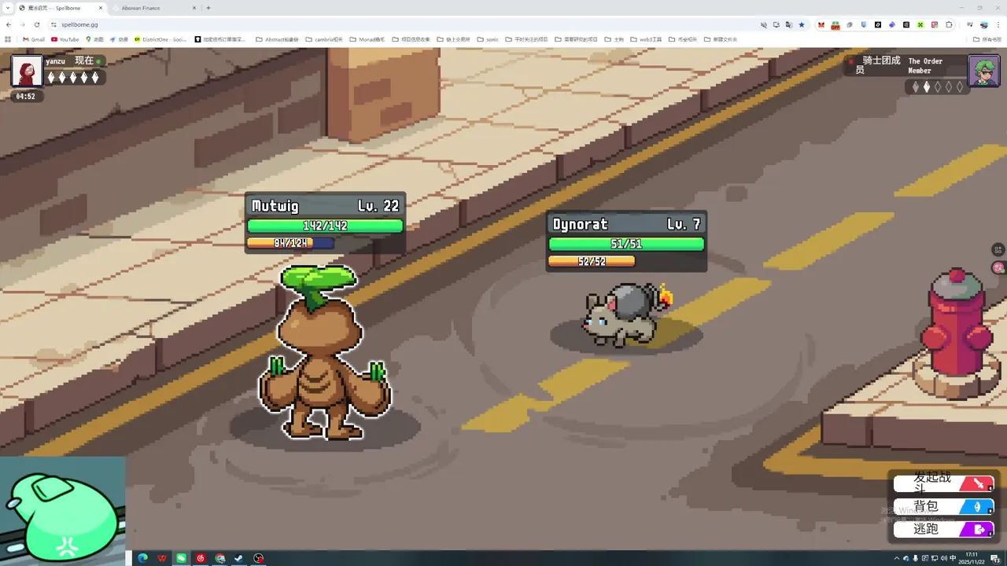Click the fox extension icon in toolbar
This screenshot has height=566, width=1007.
(821, 24)
